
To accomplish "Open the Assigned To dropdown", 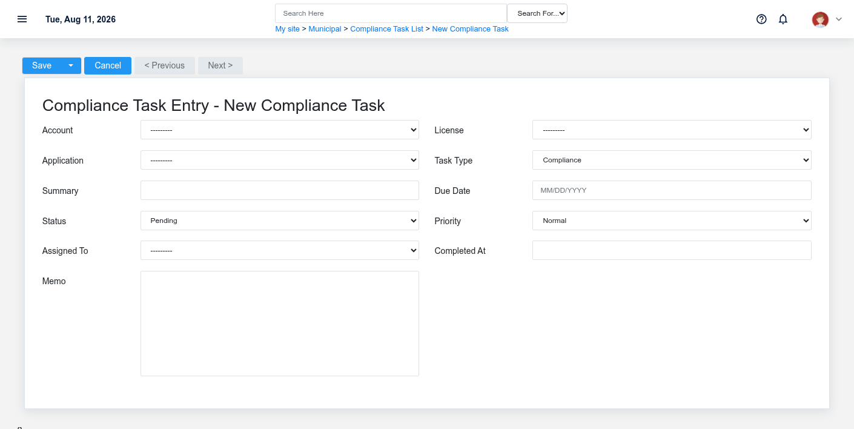I will [x=280, y=250].
